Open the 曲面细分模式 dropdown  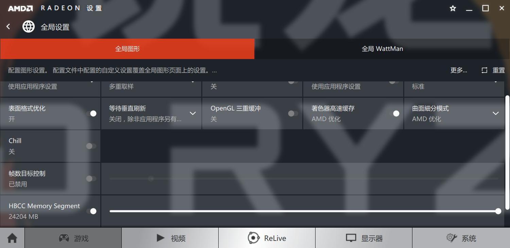[496, 113]
